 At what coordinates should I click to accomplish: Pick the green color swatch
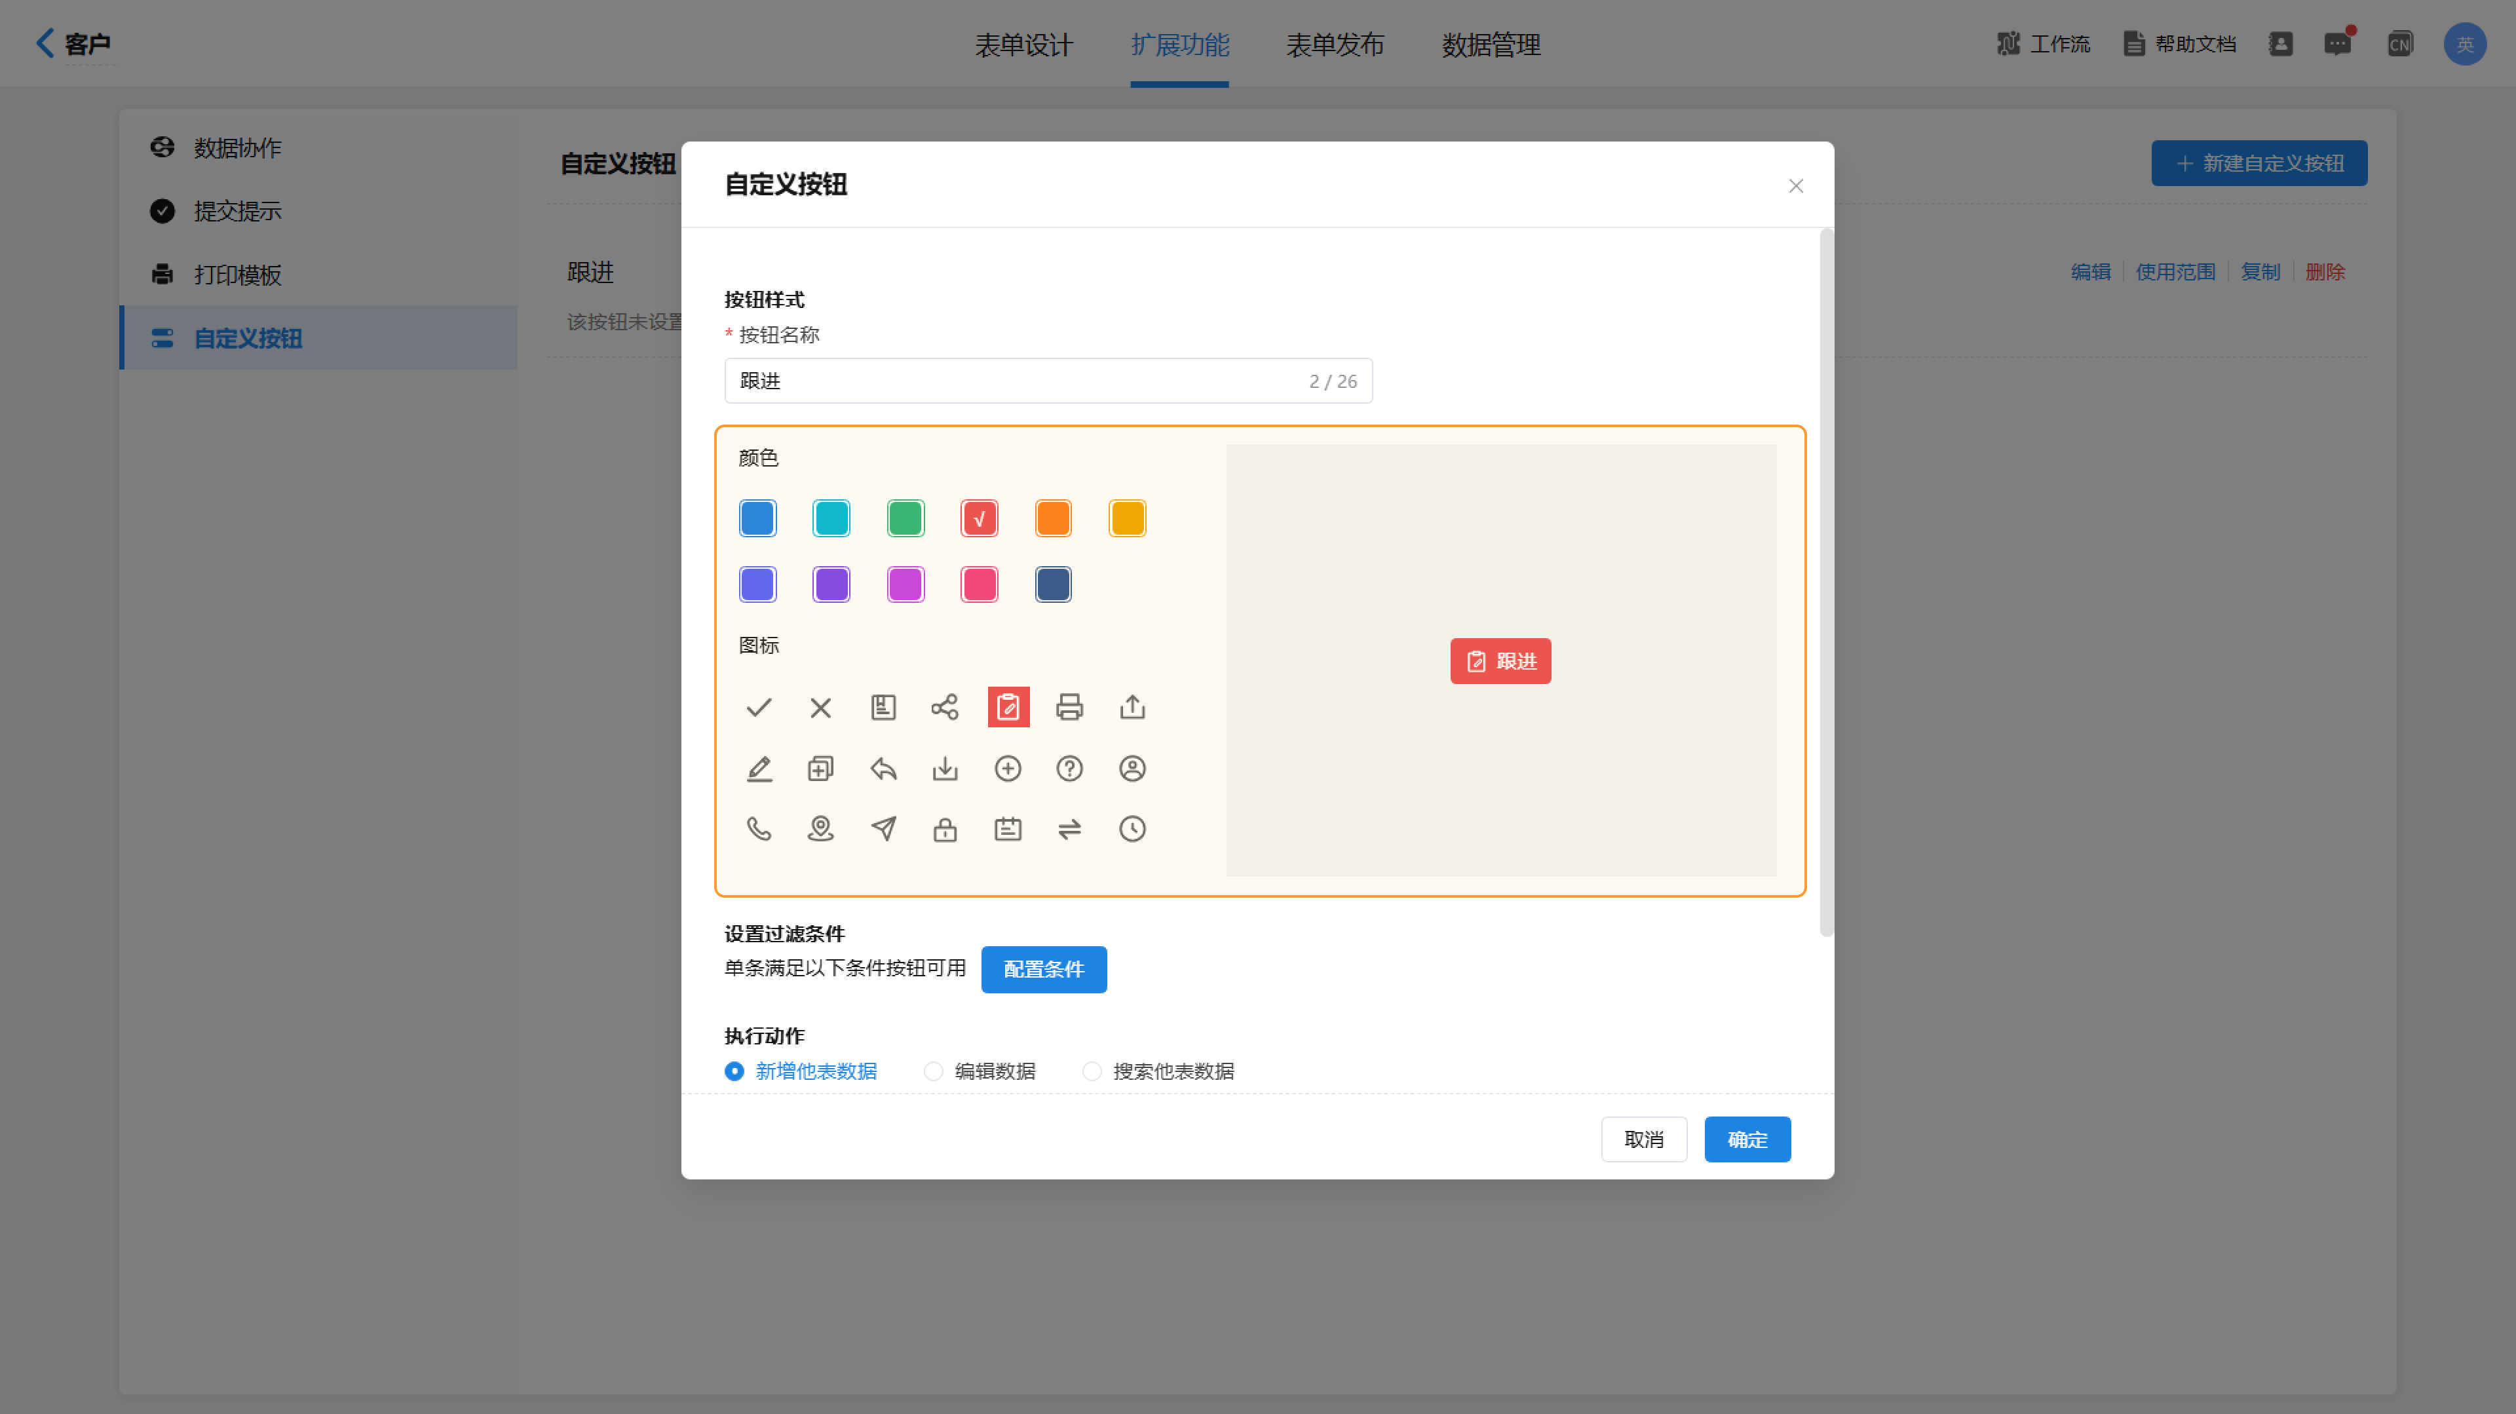pos(905,518)
